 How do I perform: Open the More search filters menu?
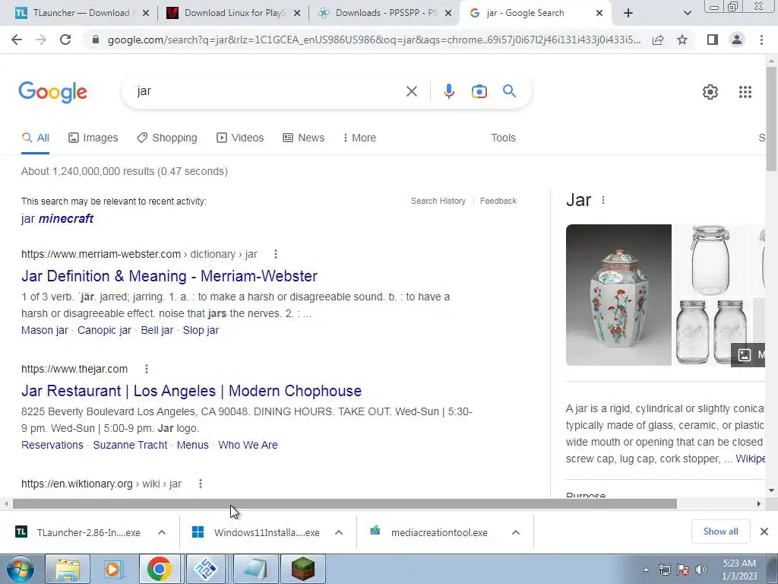[x=359, y=138]
